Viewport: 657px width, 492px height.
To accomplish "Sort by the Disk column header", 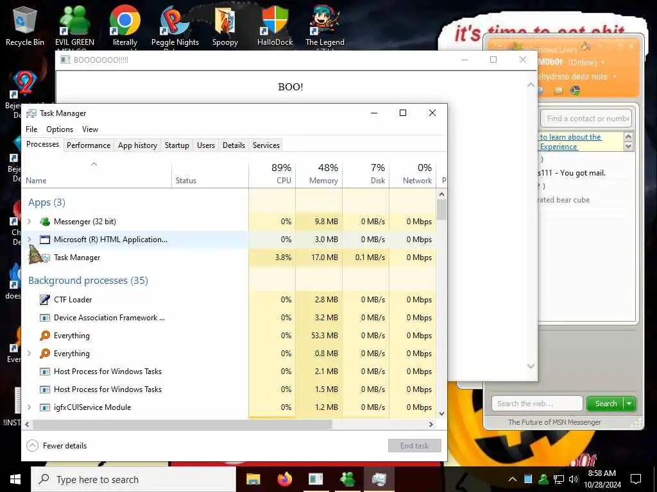I will click(x=366, y=174).
